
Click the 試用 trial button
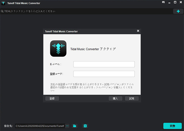(132, 98)
